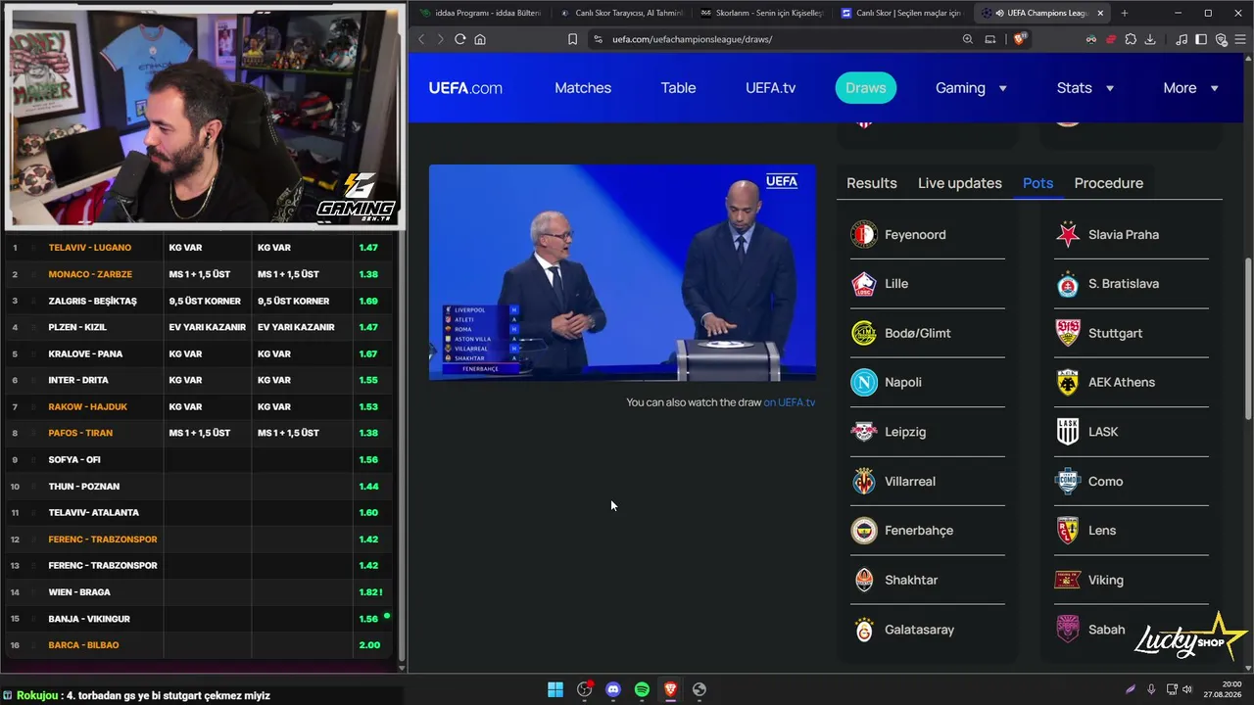
Task: Select the Pots tab
Action: click(1037, 183)
